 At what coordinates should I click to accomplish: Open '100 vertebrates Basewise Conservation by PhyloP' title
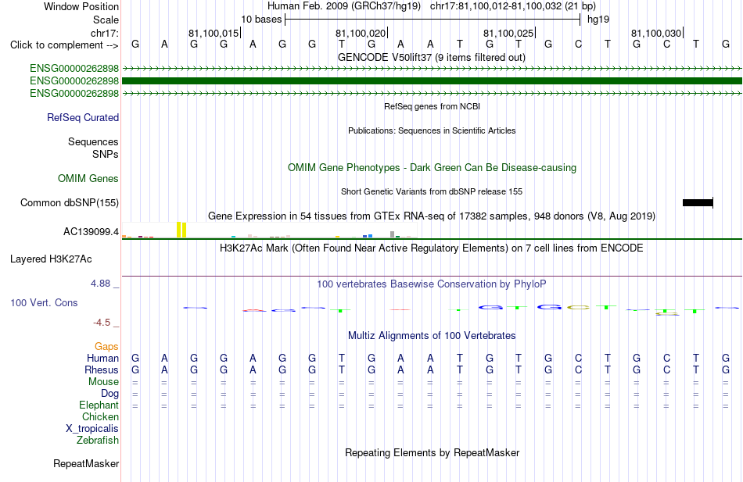432,284
